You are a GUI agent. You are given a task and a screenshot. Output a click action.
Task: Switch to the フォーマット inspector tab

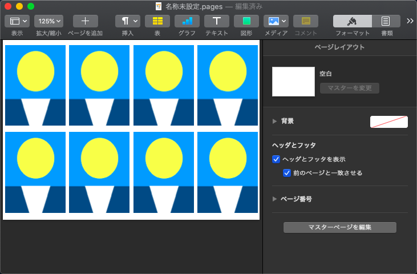click(x=353, y=21)
